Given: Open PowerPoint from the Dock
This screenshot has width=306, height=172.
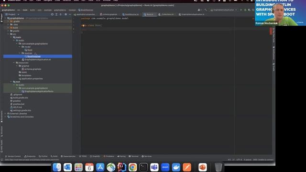Looking at the screenshot, I should (203, 167).
